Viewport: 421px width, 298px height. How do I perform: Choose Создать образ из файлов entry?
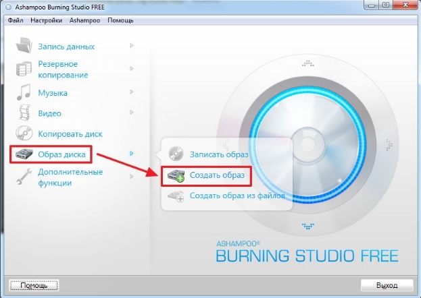coord(237,196)
